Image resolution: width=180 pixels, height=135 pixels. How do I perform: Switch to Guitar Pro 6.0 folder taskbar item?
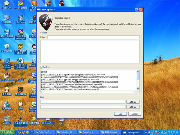(x=67, y=132)
